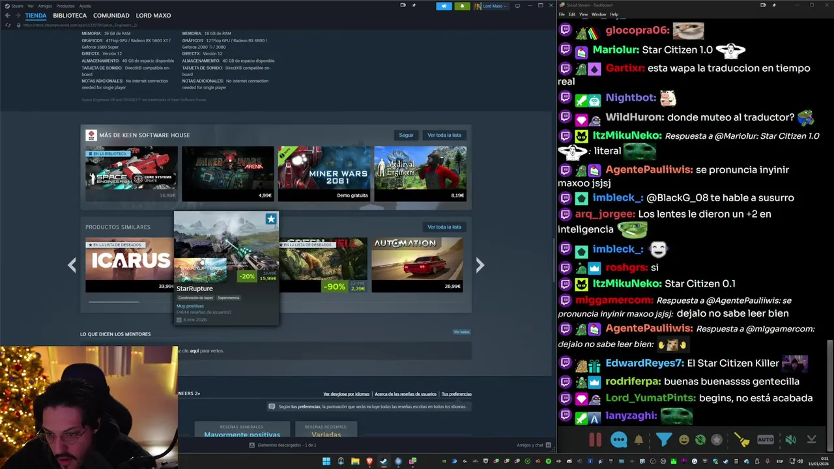
Task: Click the Supervivencia tag on StarRupture
Action: 229,298
